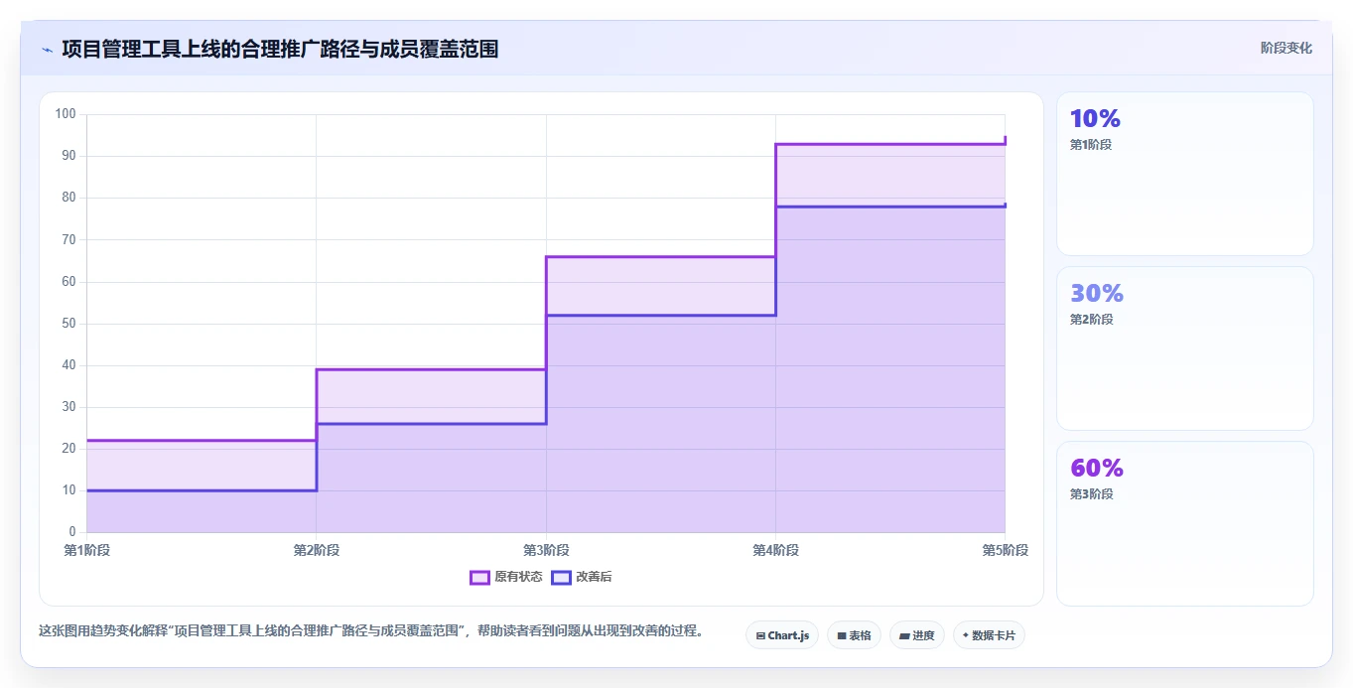
Task: Click the 第2阶段 x-axis label
Action: pyautogui.click(x=317, y=550)
